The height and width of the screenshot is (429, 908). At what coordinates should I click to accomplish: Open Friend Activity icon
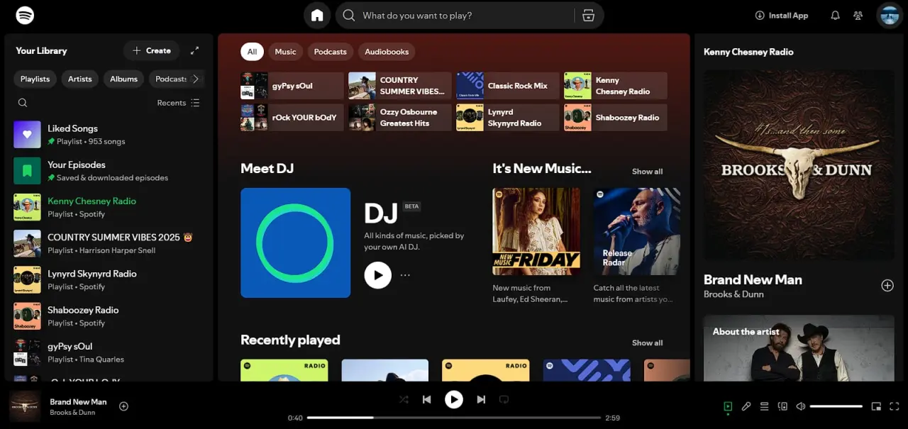click(x=858, y=15)
